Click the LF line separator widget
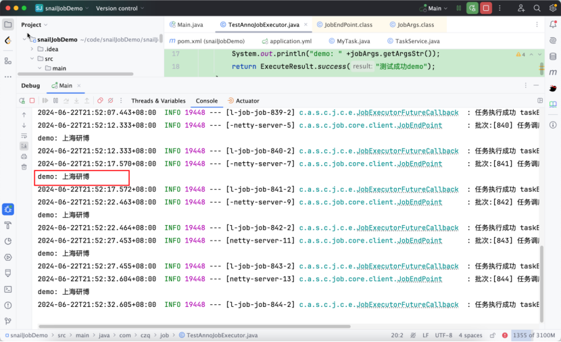 425,335
